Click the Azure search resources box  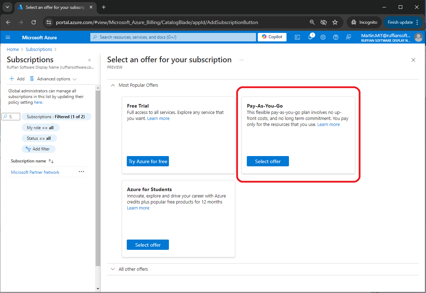[173, 37]
